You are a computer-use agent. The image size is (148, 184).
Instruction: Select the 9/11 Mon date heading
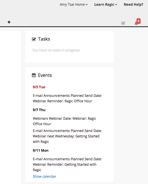click(x=40, y=151)
